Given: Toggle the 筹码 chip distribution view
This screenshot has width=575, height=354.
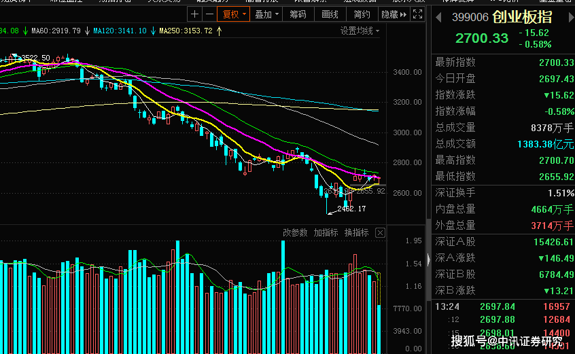Looking at the screenshot, I should [298, 14].
